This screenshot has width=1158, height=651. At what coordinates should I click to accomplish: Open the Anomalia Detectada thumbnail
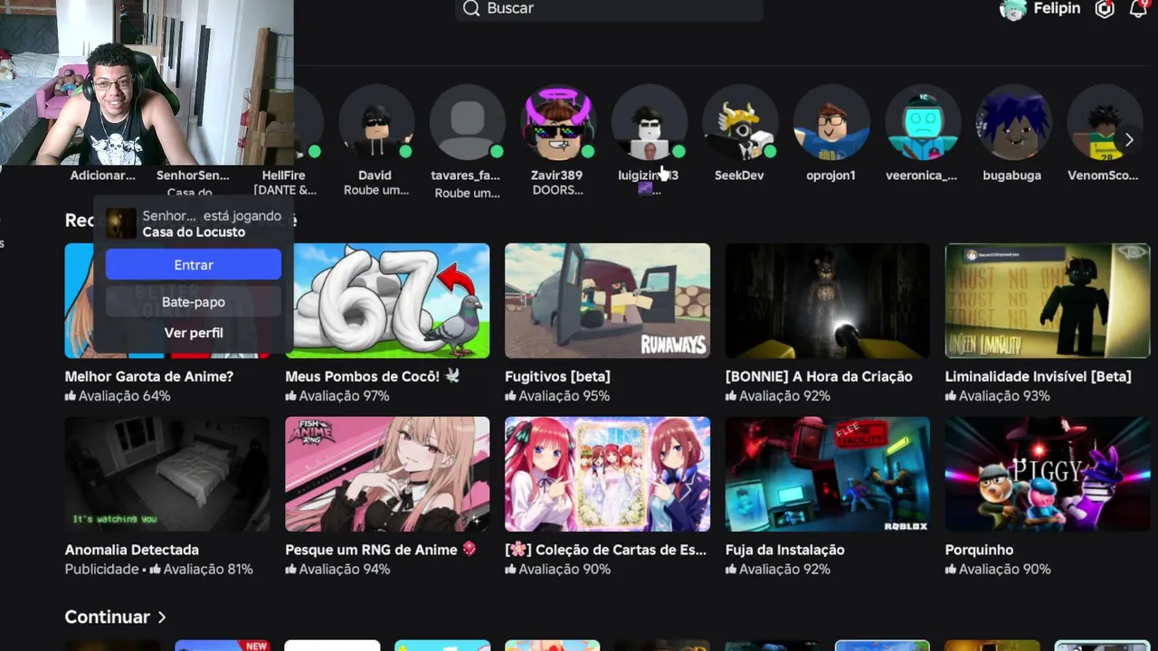click(x=167, y=475)
